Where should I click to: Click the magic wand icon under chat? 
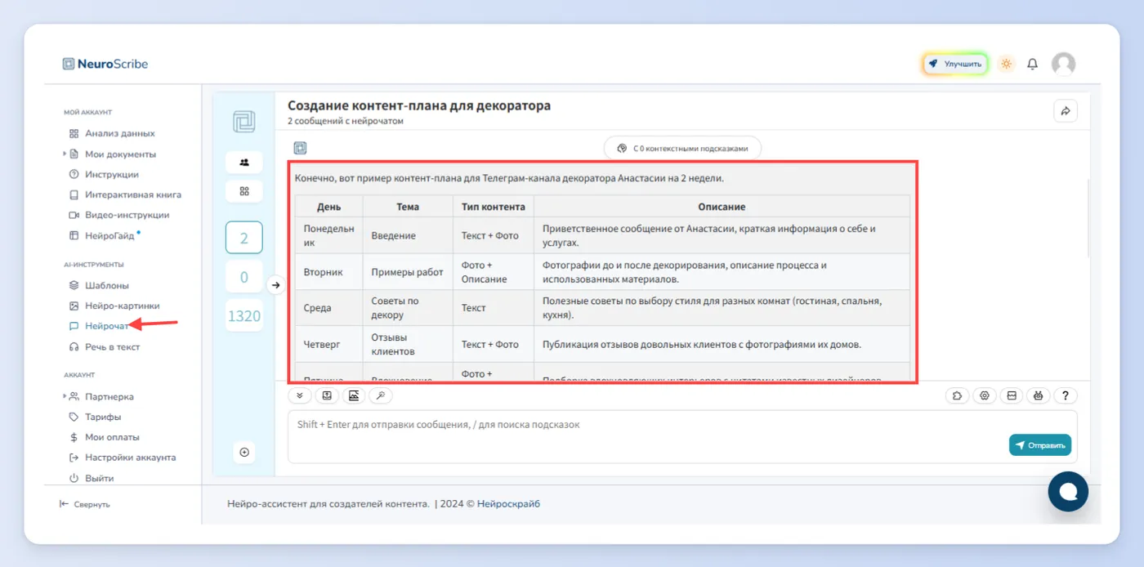click(x=381, y=395)
